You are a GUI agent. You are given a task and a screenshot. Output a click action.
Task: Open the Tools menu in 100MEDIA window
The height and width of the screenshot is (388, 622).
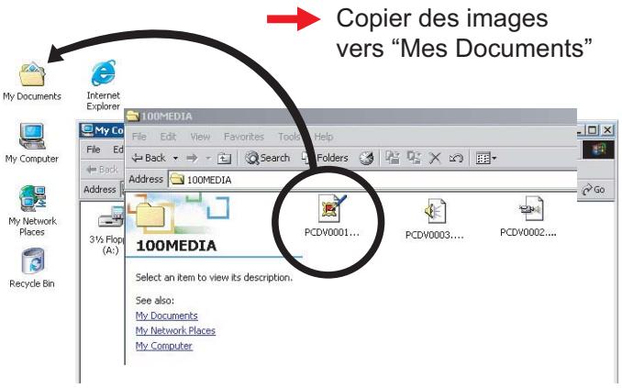tap(289, 137)
